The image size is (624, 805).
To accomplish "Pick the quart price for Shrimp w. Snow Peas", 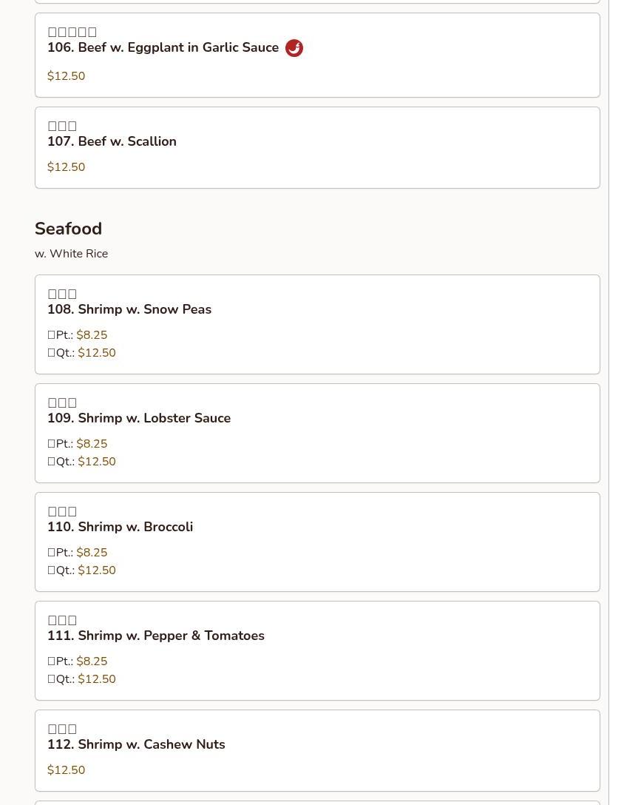I will (97, 353).
